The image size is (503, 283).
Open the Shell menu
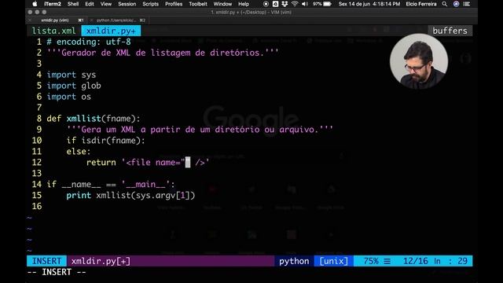point(73,4)
